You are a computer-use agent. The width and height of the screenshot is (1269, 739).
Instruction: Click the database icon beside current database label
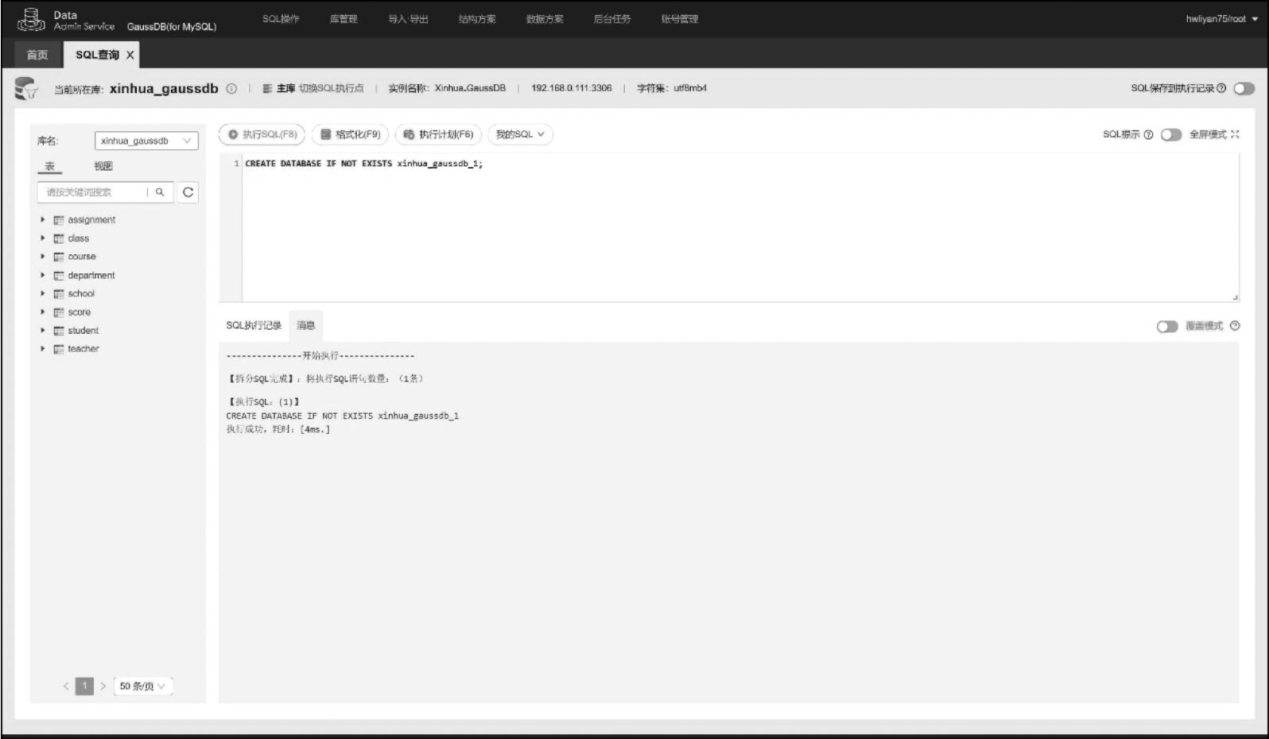(25, 88)
